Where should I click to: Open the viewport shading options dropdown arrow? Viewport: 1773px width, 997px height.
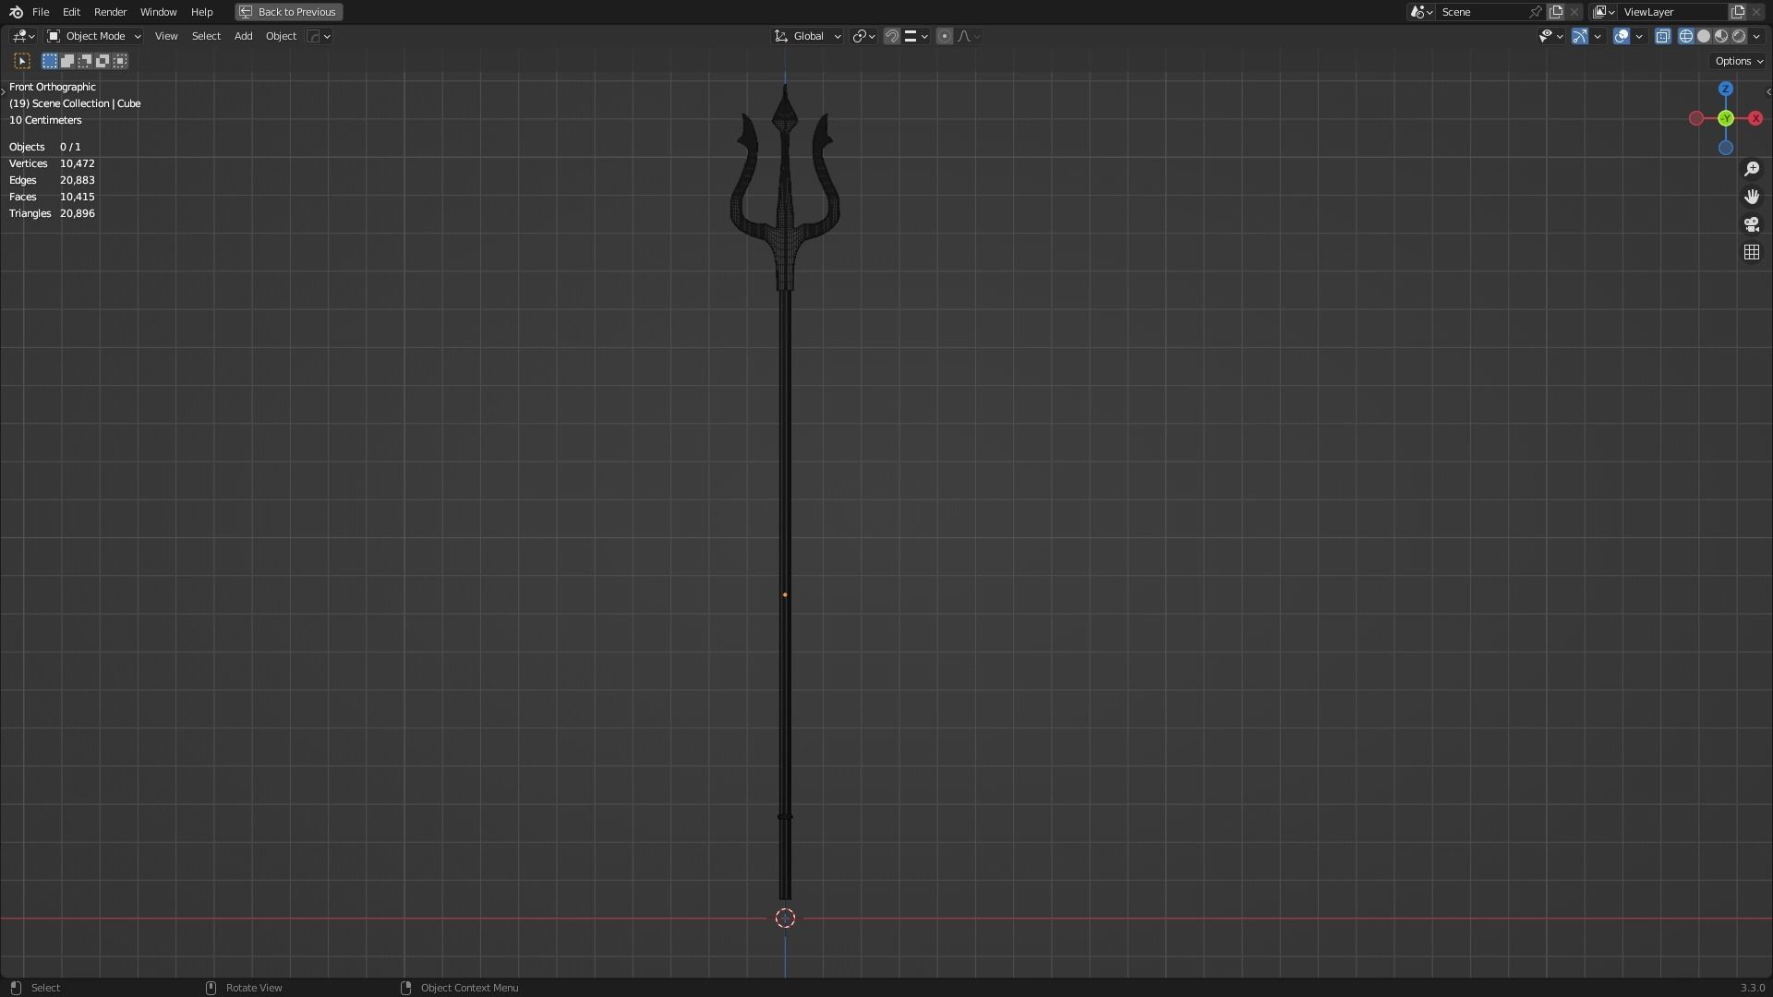tap(1756, 36)
